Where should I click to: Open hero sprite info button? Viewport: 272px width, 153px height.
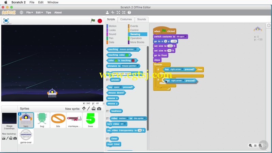click(20, 114)
